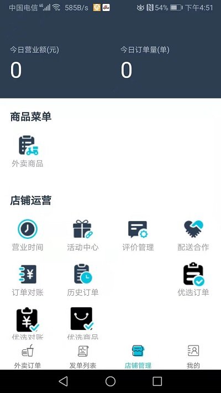Open 活动中心 gift box icon
Screen dimensions: 221x393
83,229
